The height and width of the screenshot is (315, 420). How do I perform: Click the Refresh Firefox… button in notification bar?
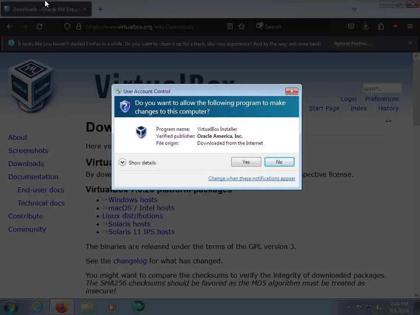[352, 43]
